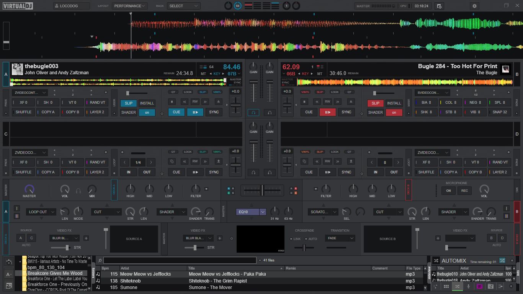Stop playback on deck A
Image resolution: width=523 pixels, height=294 pixels.
173,102
